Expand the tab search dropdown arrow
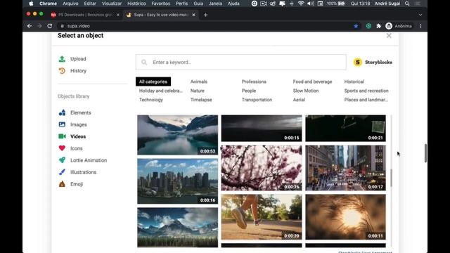 click(420, 15)
